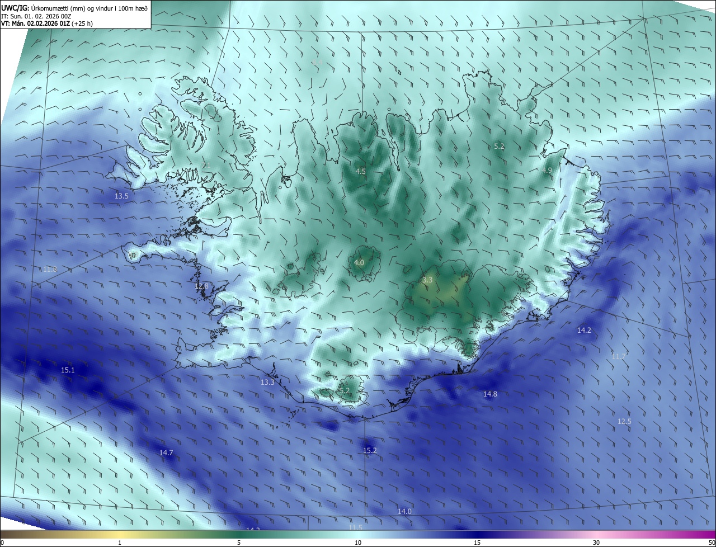This screenshot has width=716, height=547.
Task: Click the colorbar tick label 10
Action: coord(358,543)
